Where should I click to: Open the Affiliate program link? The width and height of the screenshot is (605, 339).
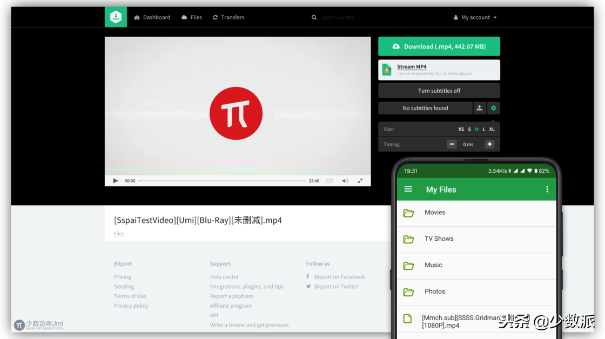pos(231,306)
